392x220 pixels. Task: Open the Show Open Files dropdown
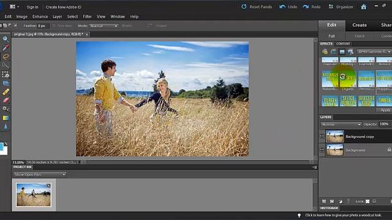40,174
